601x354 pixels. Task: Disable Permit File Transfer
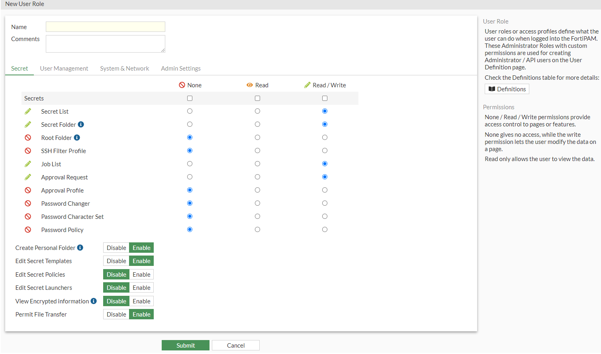tap(116, 314)
